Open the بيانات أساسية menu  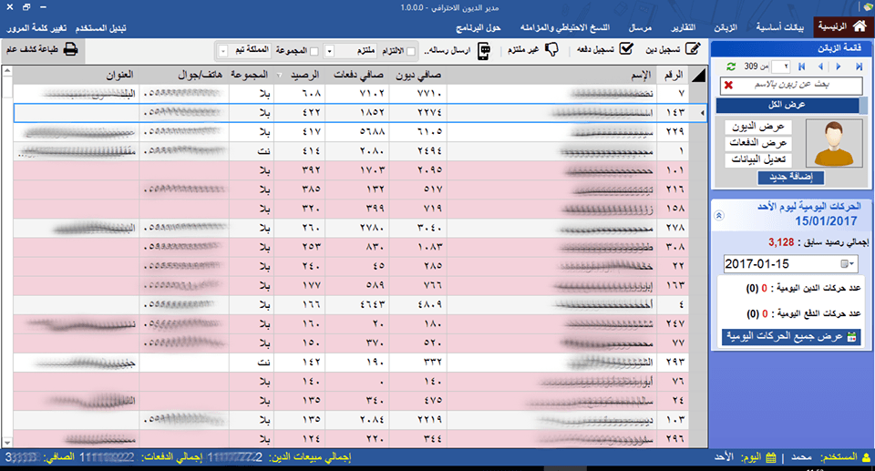pyautogui.click(x=780, y=27)
